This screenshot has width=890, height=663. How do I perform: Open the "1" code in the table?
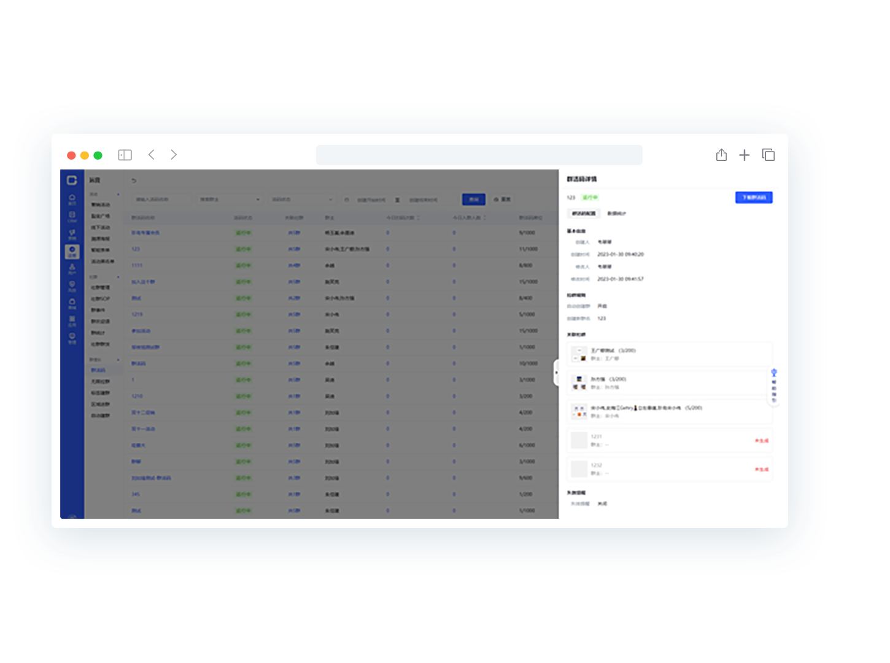click(133, 380)
